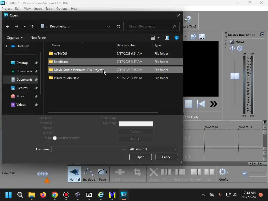
Task: Select Pictures in the navigation pane
Action: pyautogui.click(x=22, y=88)
